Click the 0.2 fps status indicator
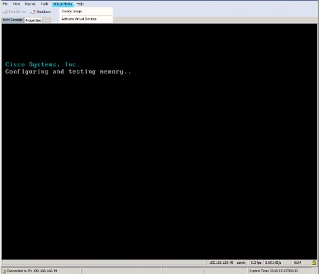This screenshot has width=319, height=274. [x=256, y=262]
